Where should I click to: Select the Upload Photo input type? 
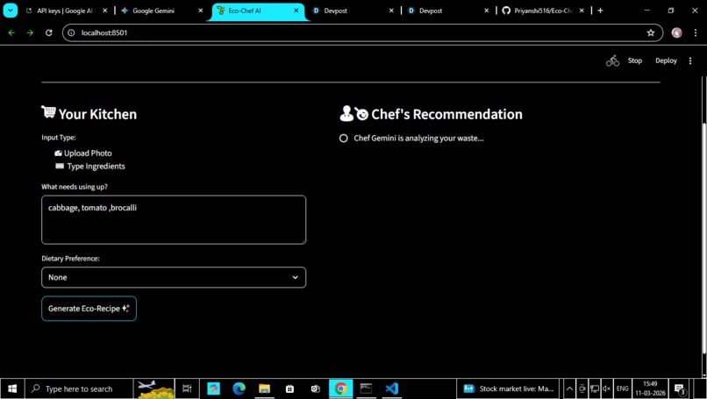click(x=83, y=153)
